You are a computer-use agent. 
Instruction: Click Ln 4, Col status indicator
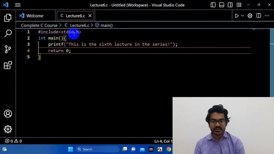point(163,141)
